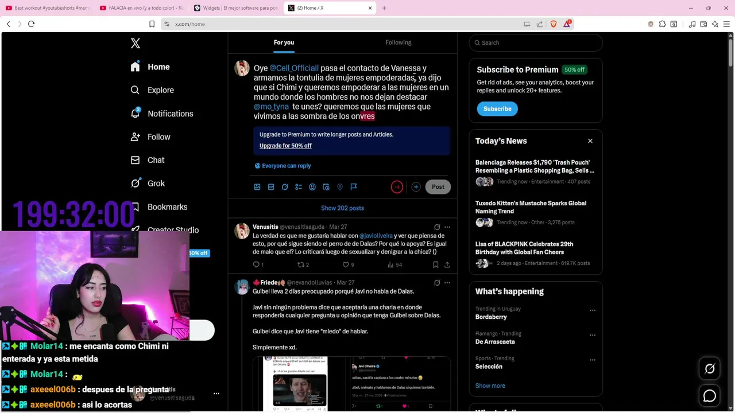Reload the page in browser toolbar
735x413 pixels.
tap(31, 24)
